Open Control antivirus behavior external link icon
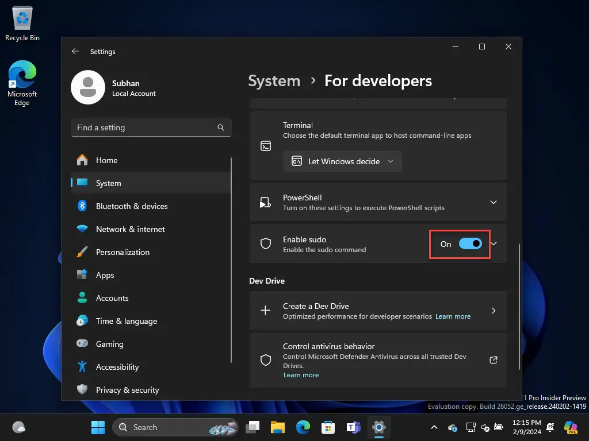Viewport: 589px width, 441px height. [x=494, y=360]
